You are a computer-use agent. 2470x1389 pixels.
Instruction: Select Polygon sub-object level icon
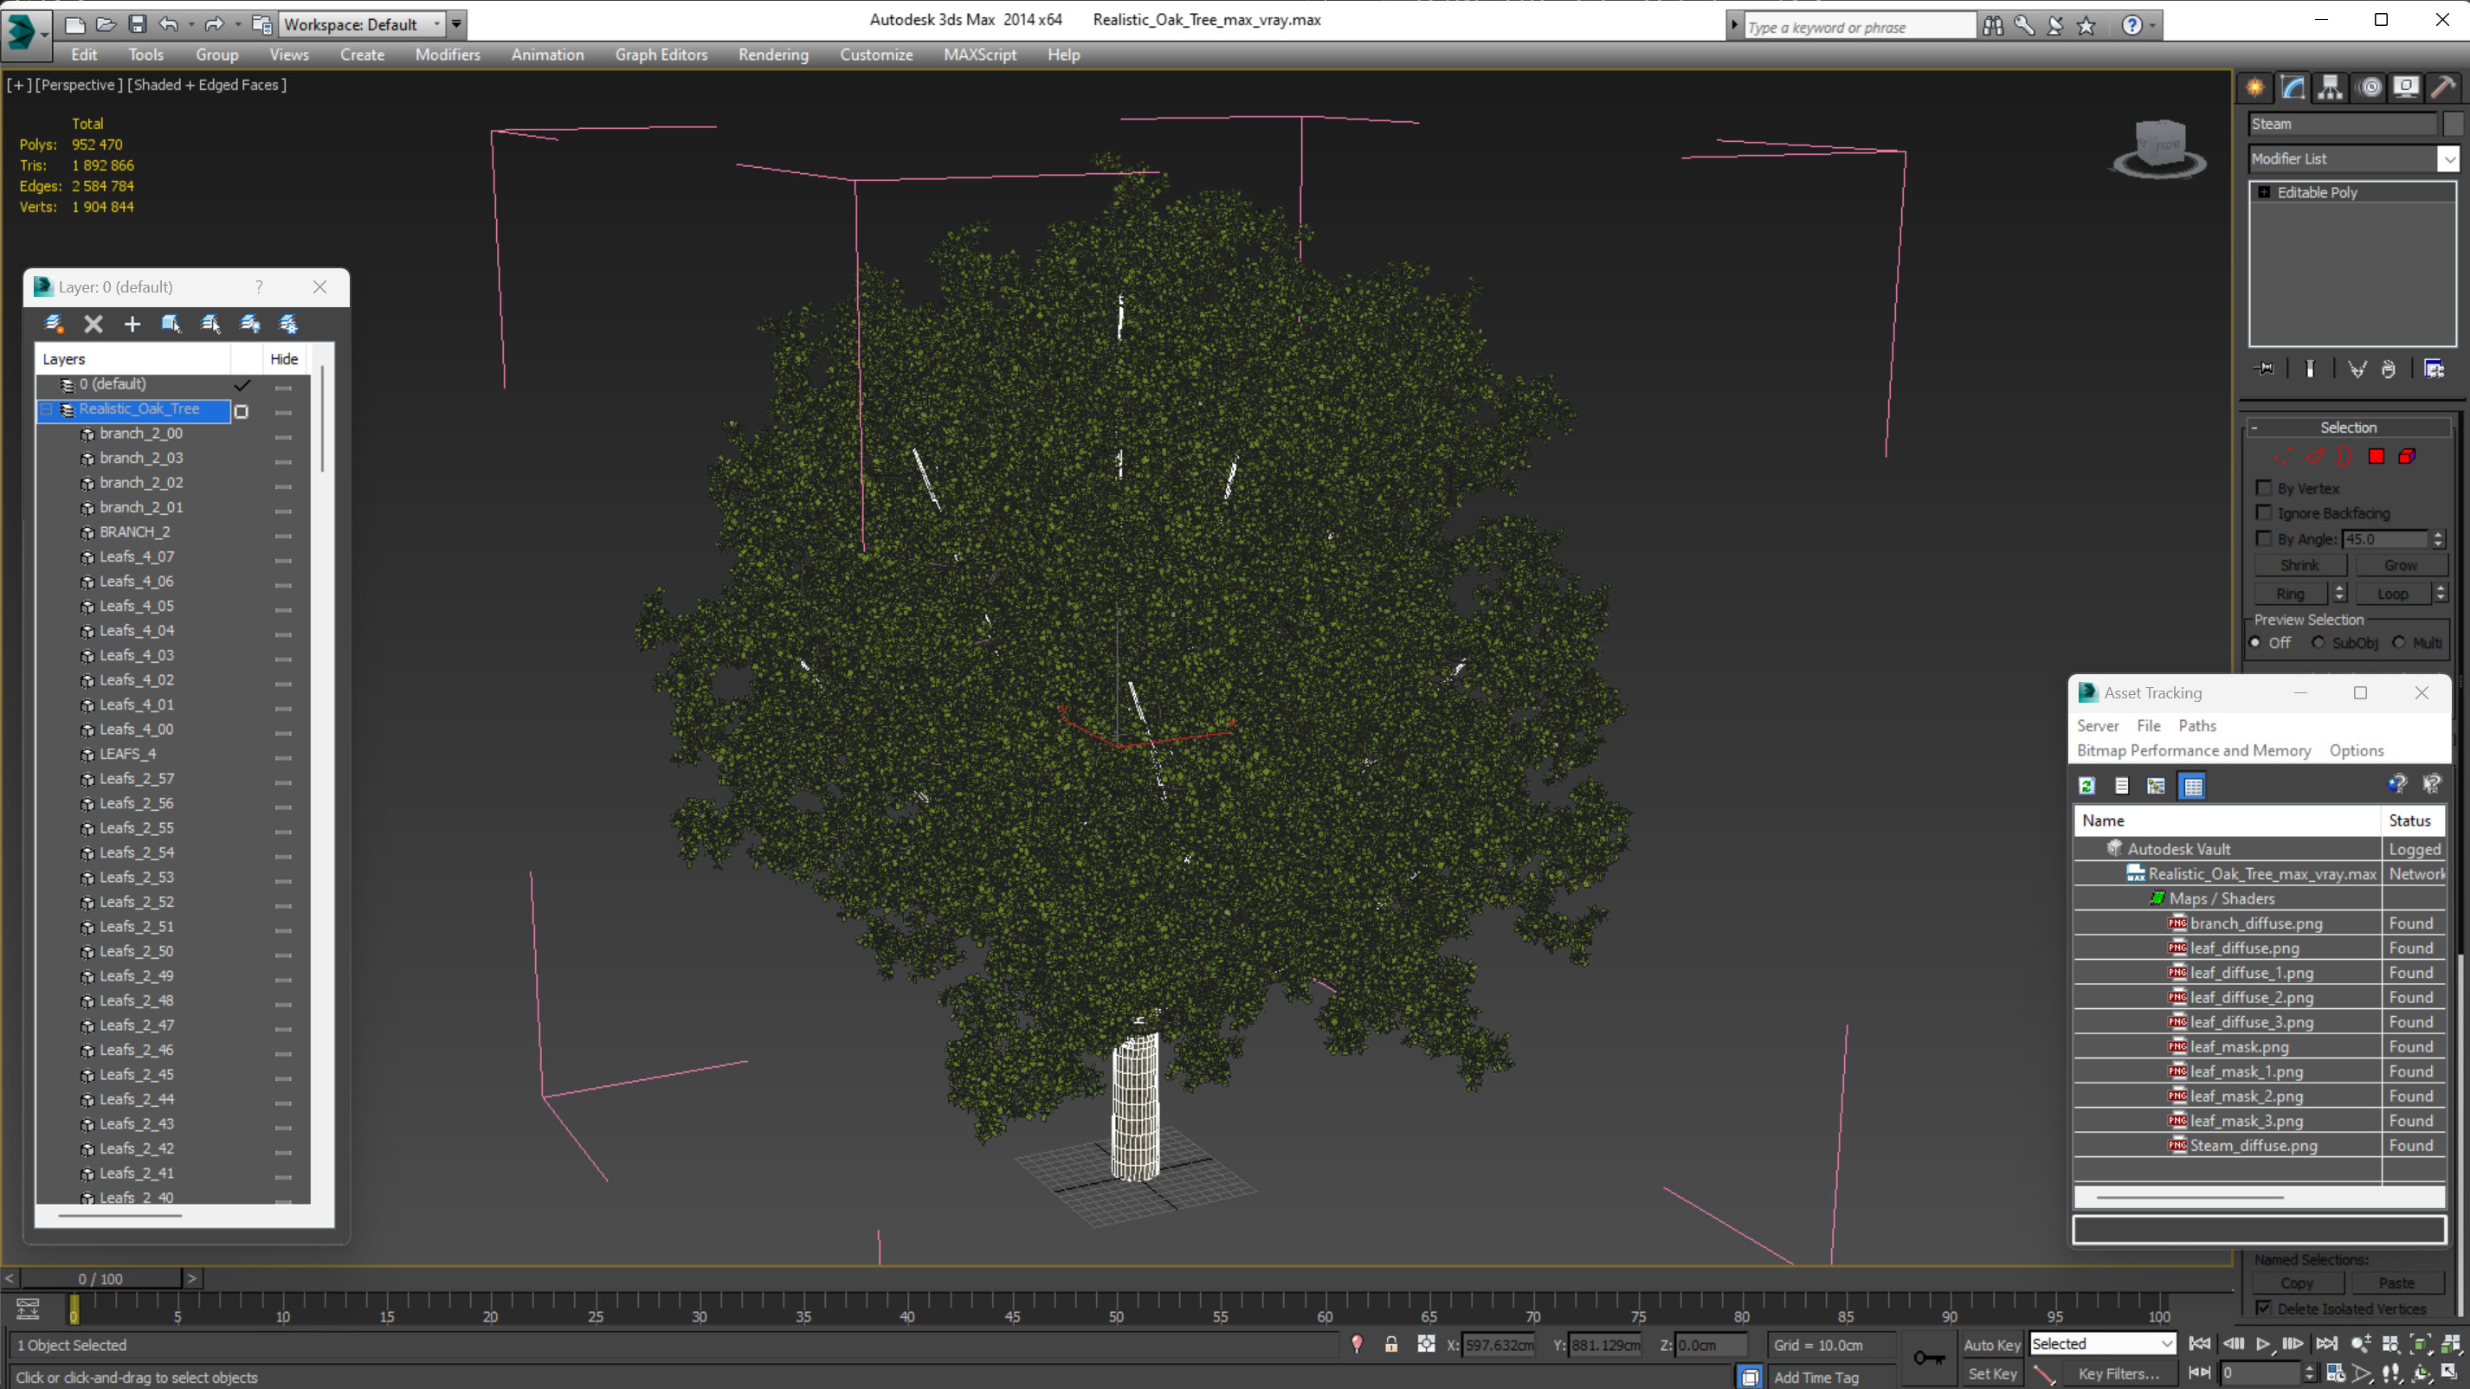(2376, 456)
